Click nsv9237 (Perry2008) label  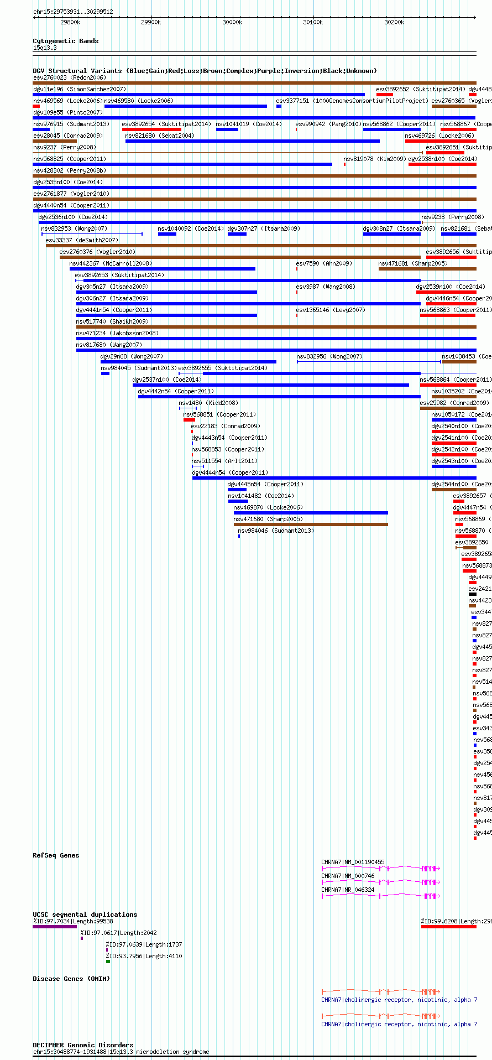65,148
